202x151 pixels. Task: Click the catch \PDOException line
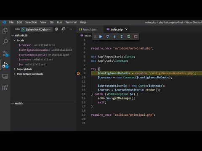[115, 94]
